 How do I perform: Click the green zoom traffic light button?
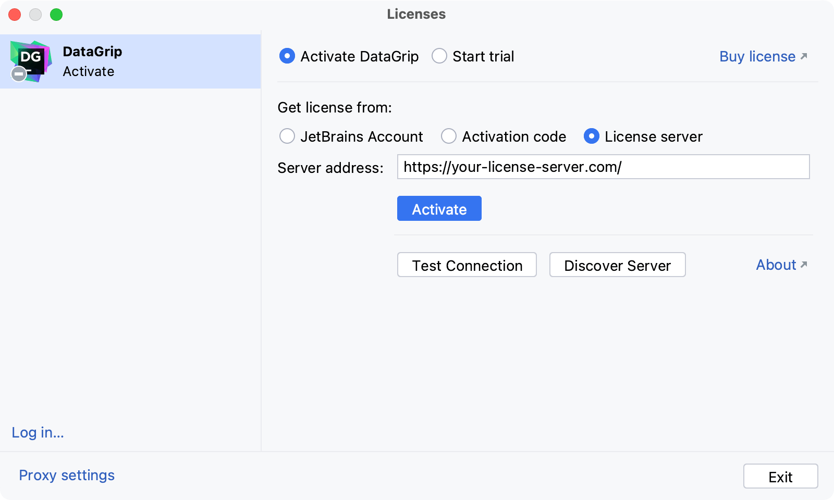(x=55, y=15)
